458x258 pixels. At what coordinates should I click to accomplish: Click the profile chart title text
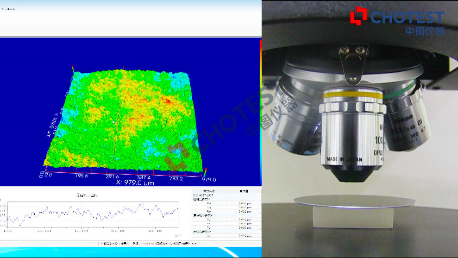(87, 195)
